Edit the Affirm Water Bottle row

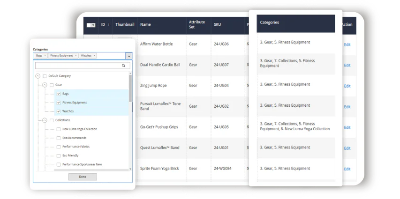pos(347,44)
